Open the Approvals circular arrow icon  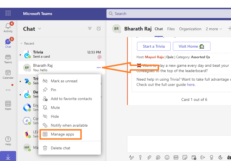[220, 157]
